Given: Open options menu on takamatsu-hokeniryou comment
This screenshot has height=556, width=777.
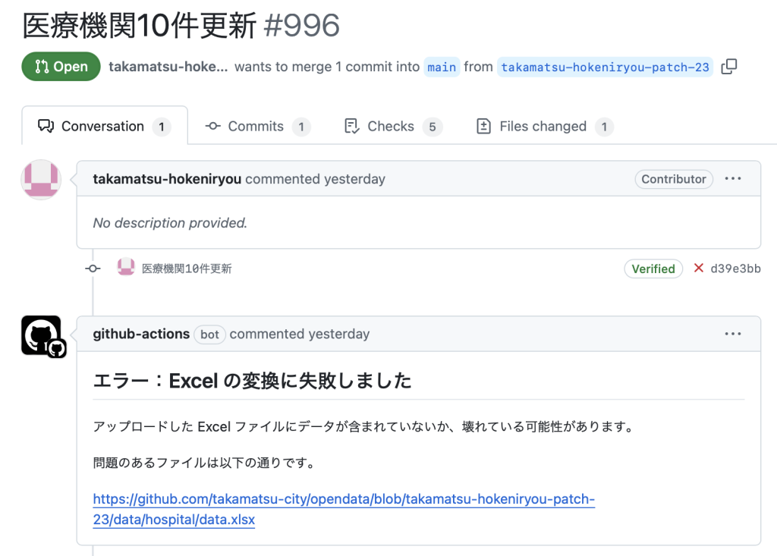Looking at the screenshot, I should [x=733, y=179].
